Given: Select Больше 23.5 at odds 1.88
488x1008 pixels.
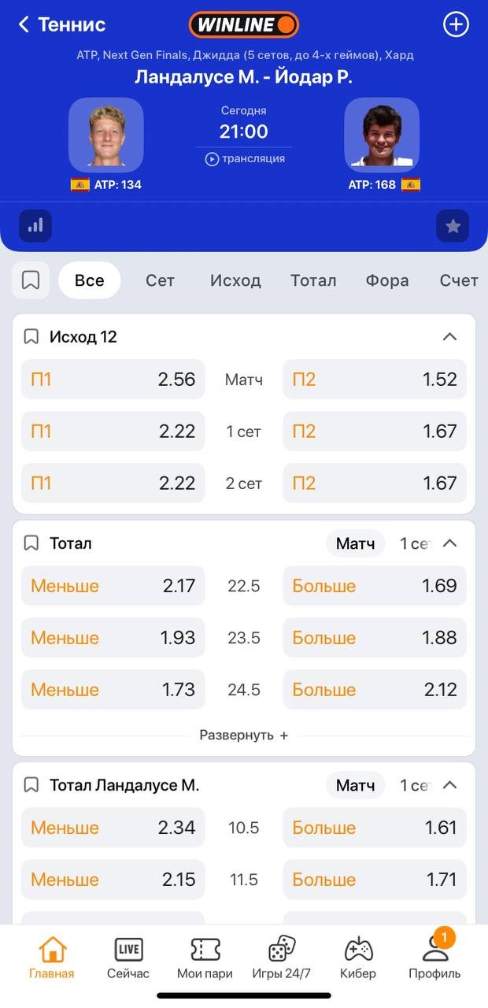Looking at the screenshot, I should [374, 638].
